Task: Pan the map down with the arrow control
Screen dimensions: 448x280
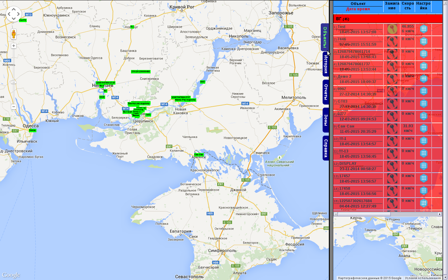Action: tap(14, 19)
